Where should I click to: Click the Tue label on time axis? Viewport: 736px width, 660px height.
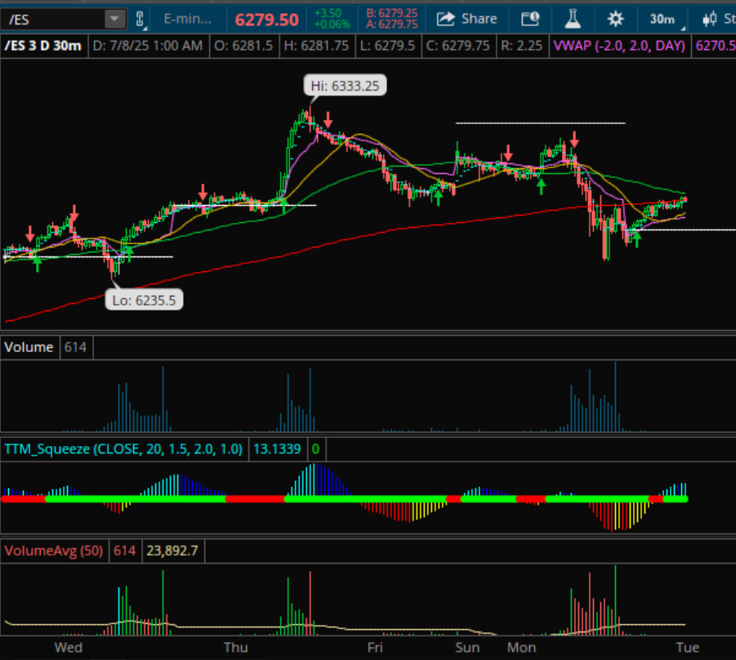pyautogui.click(x=688, y=648)
